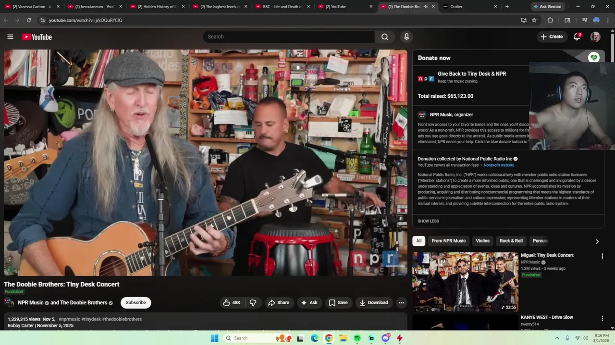Click the Share button
615x345 pixels.
[x=279, y=302]
